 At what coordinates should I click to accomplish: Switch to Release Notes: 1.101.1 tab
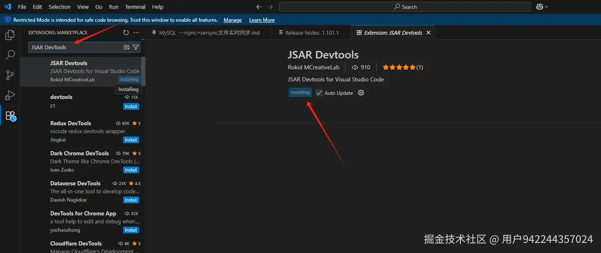(x=312, y=33)
